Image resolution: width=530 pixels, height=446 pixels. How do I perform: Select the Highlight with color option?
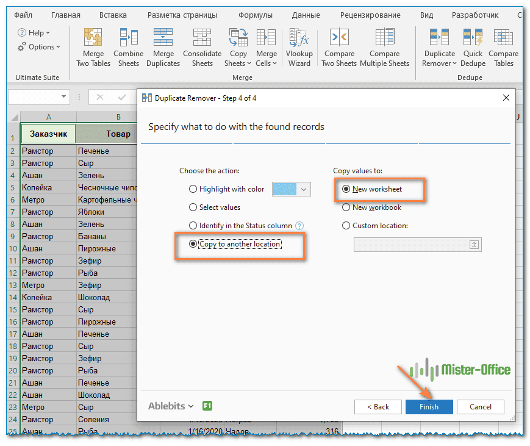tap(193, 189)
